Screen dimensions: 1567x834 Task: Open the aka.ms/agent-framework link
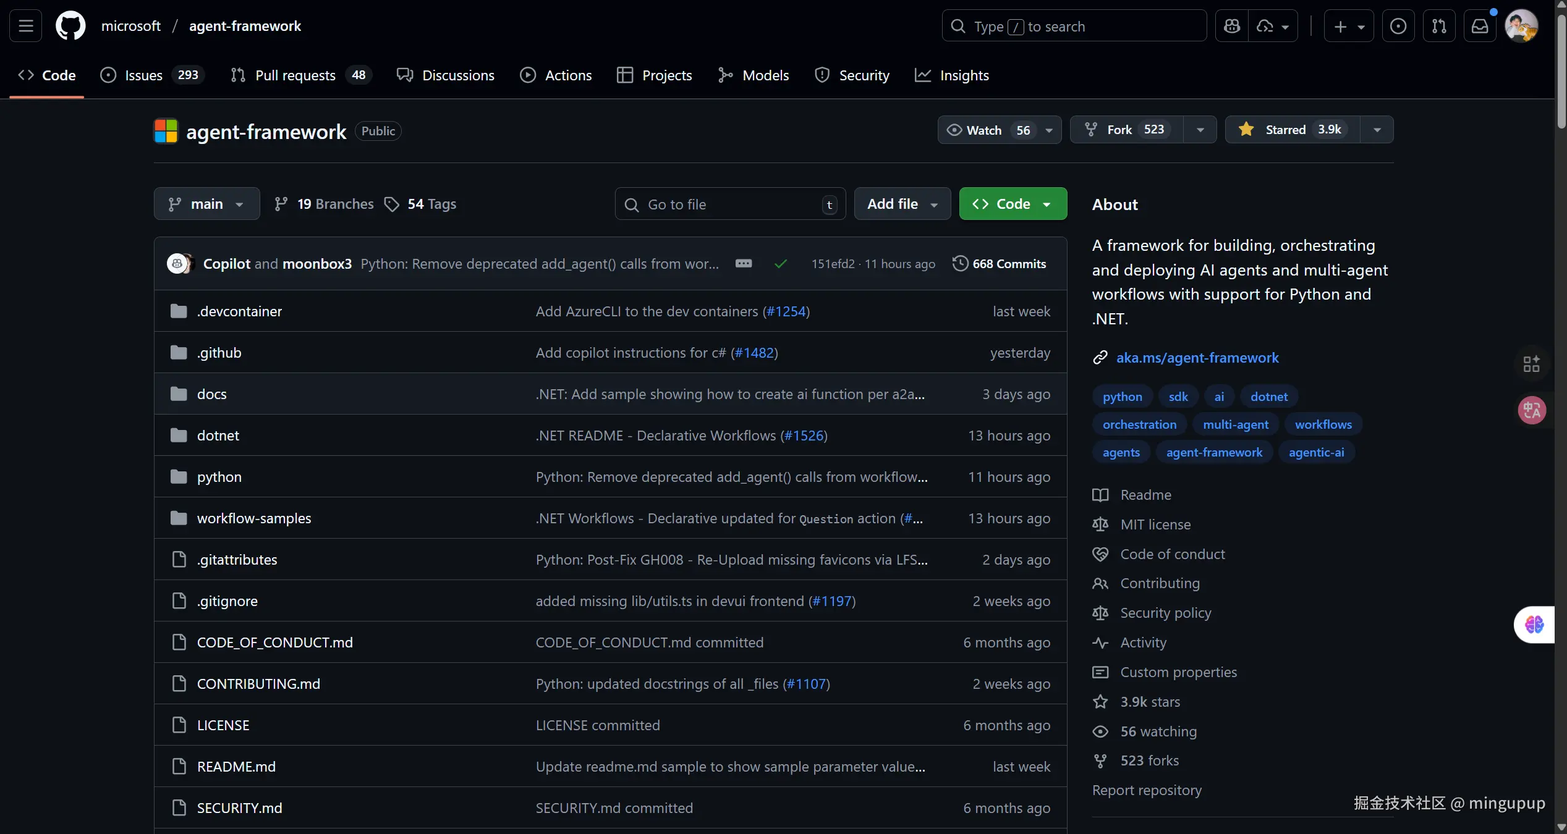point(1197,358)
